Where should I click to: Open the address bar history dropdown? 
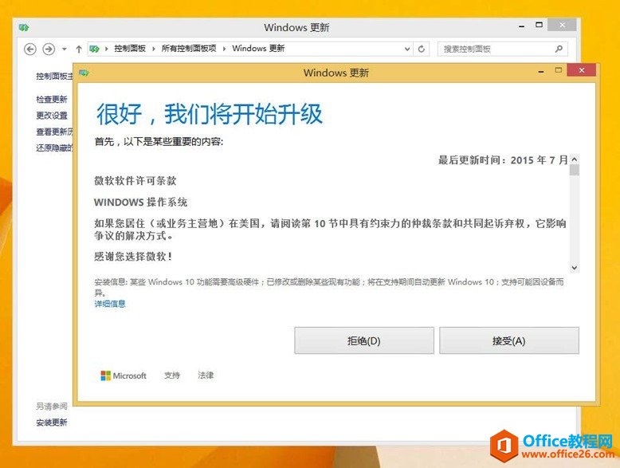click(x=407, y=49)
